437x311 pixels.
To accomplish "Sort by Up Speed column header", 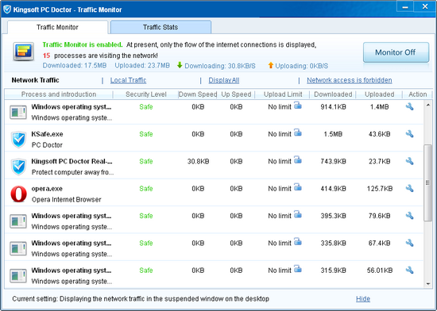I will [236, 94].
